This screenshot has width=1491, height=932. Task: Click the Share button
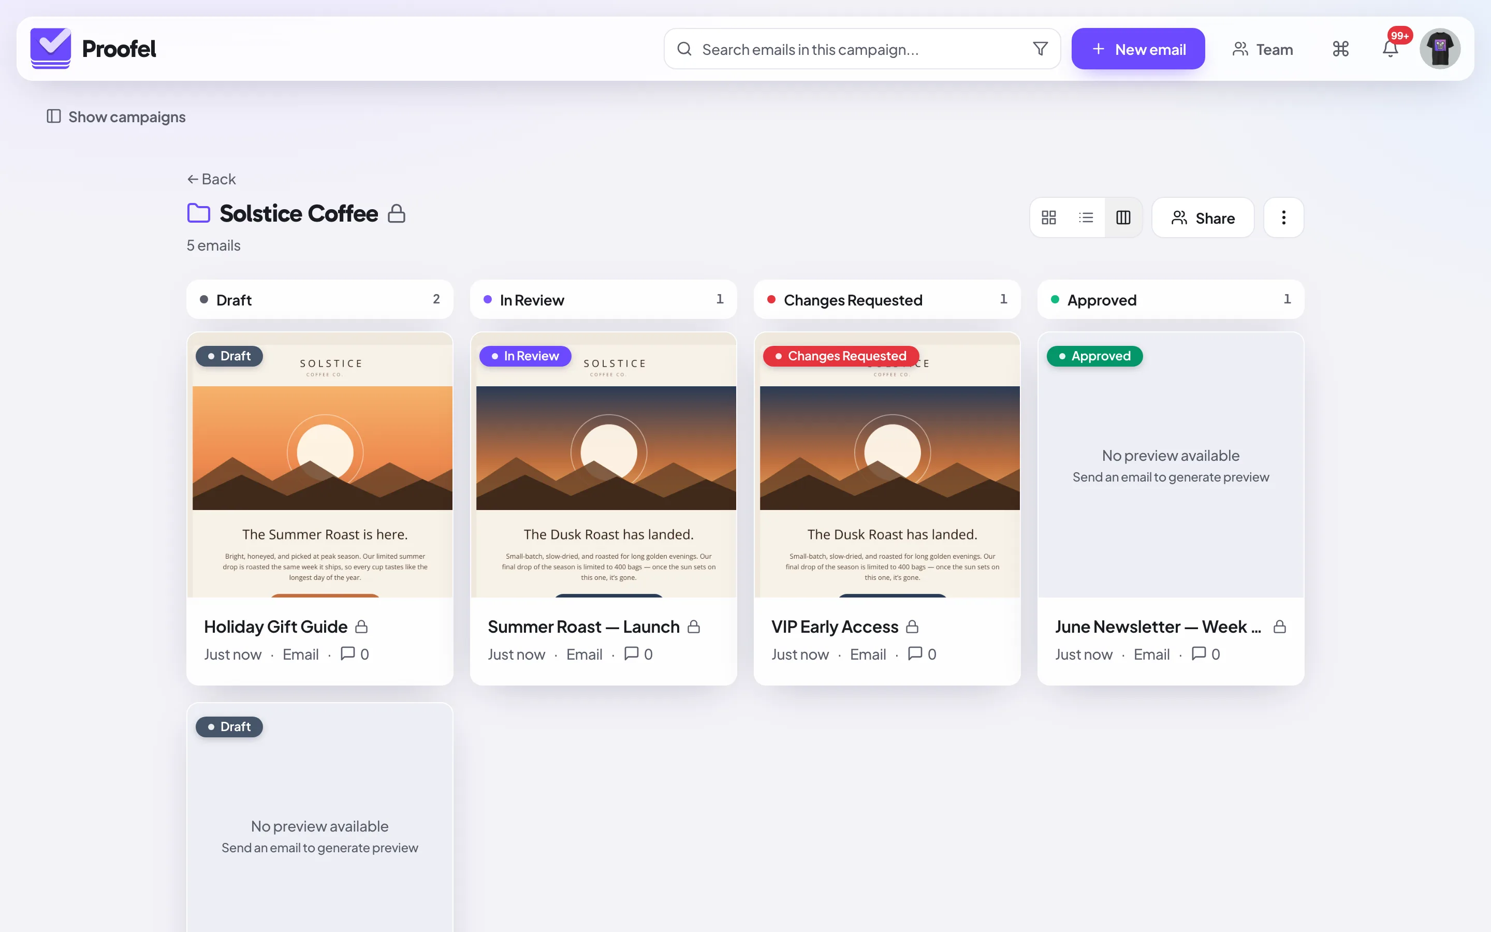[1203, 217]
